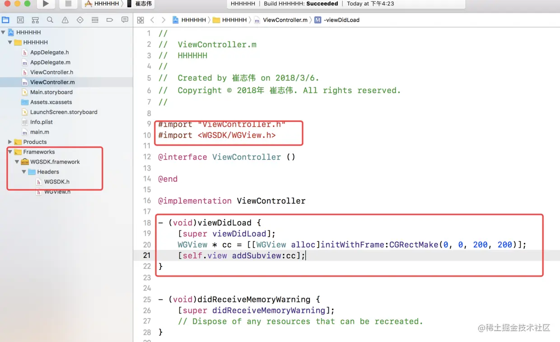Screen dimensions: 560x342
Task: Click the HHHHHH scheme selector
Action: click(103, 4)
